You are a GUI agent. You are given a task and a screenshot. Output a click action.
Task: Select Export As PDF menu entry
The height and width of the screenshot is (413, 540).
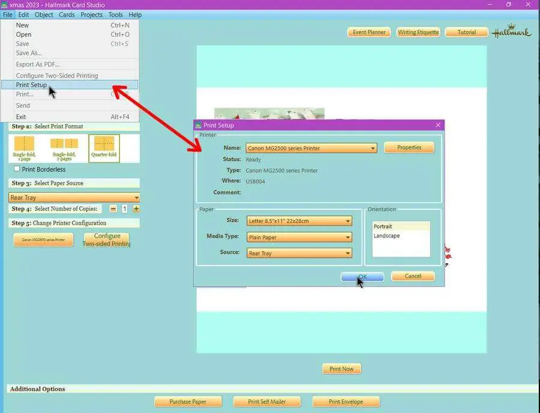[x=70, y=64]
